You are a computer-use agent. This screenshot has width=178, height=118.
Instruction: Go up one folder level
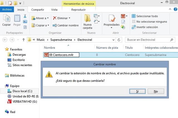click(x=23, y=40)
